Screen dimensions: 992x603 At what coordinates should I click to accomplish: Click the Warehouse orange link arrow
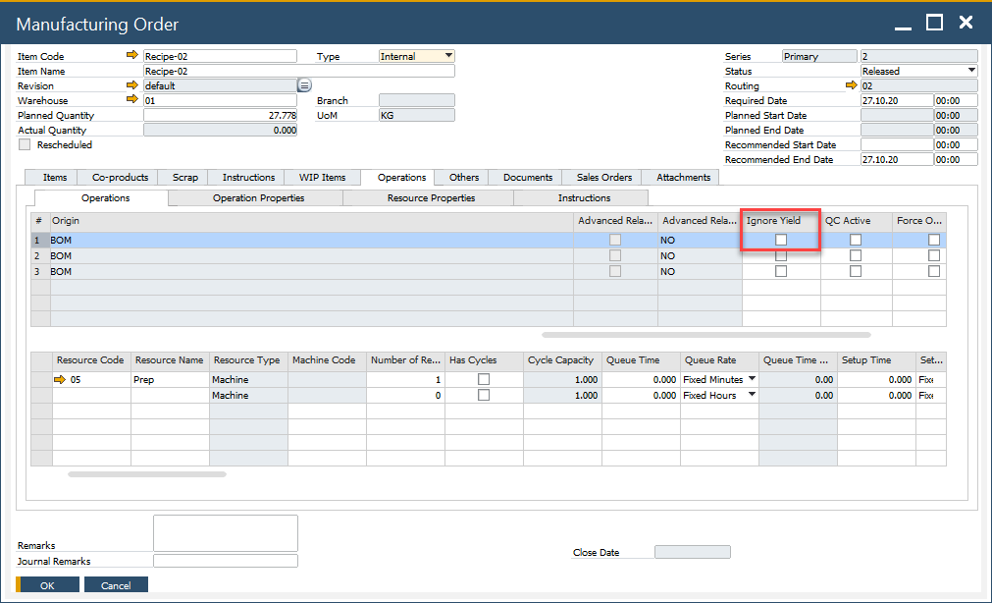coord(132,100)
